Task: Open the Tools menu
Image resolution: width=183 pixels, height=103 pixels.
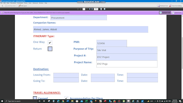Action: [x=30, y=3]
